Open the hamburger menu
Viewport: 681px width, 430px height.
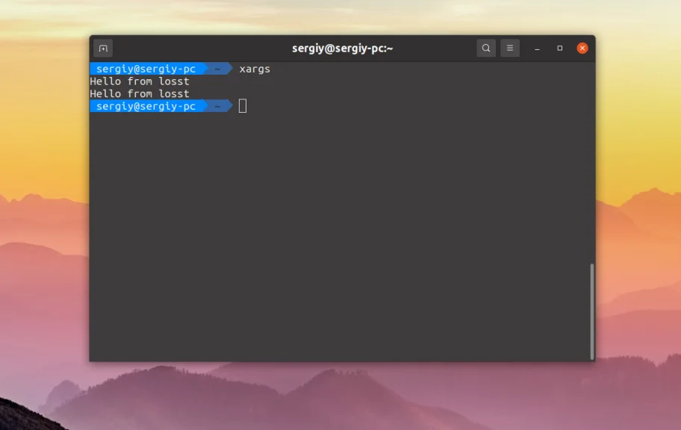tap(510, 48)
